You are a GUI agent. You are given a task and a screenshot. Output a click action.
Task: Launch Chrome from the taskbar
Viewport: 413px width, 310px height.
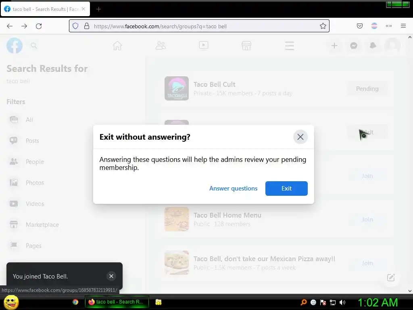[75, 302]
